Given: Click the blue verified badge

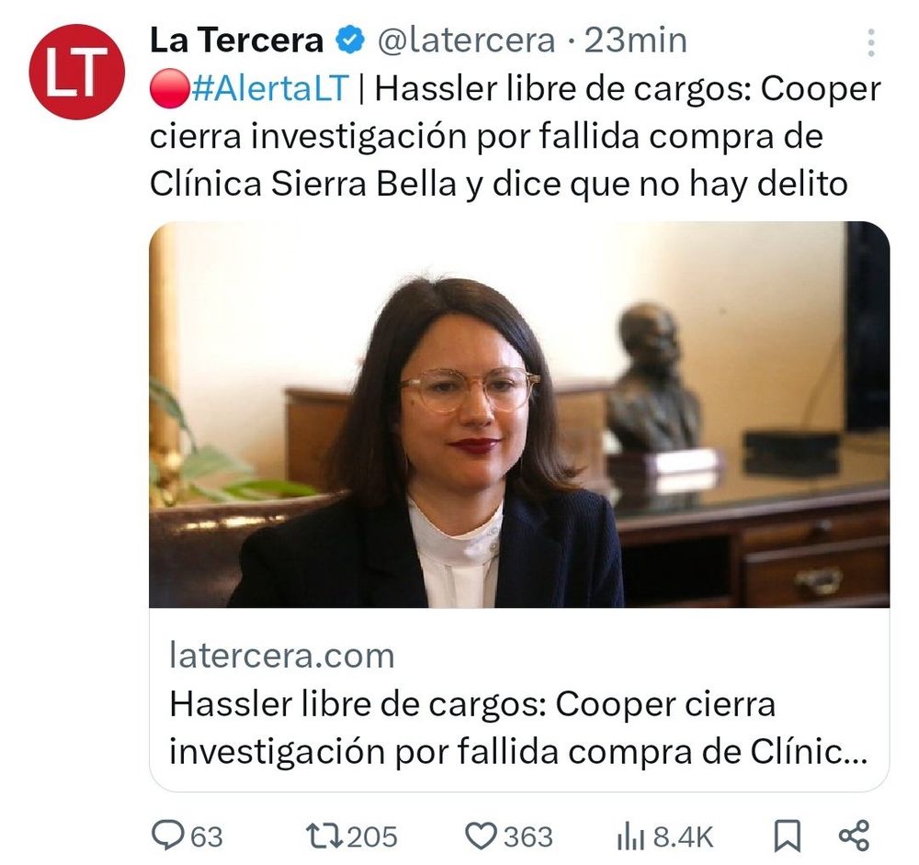Looking at the screenshot, I should point(350,40).
